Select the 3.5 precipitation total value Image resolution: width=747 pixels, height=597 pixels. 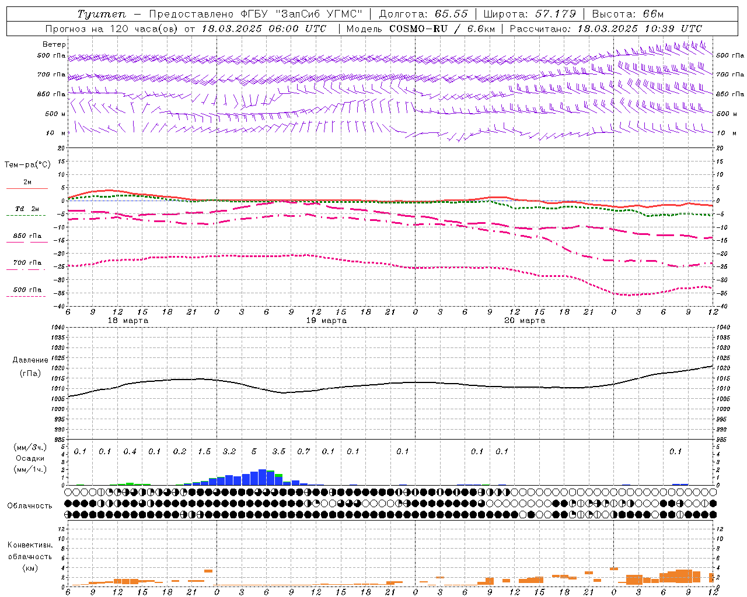(x=279, y=452)
